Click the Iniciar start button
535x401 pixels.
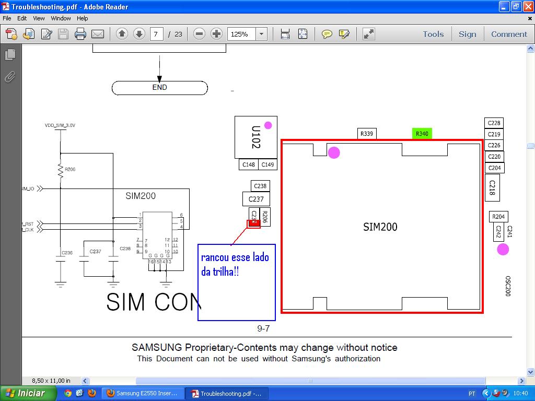tap(28, 394)
